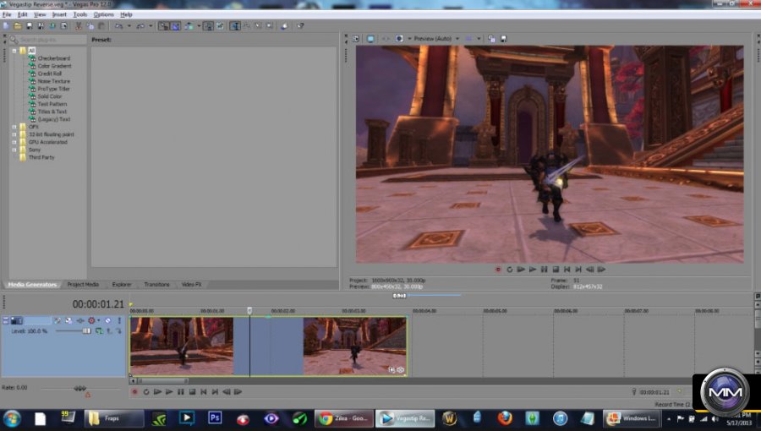Click the Cut scissors icon in toolbar

coord(79,26)
